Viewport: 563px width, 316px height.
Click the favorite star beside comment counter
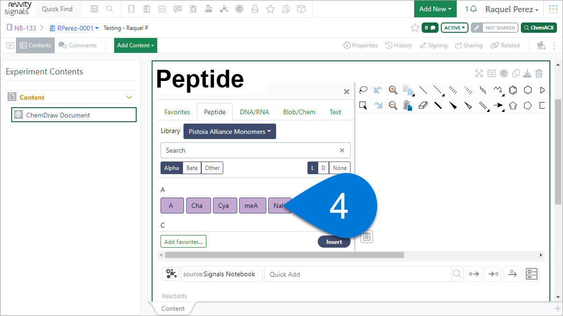[x=415, y=28]
